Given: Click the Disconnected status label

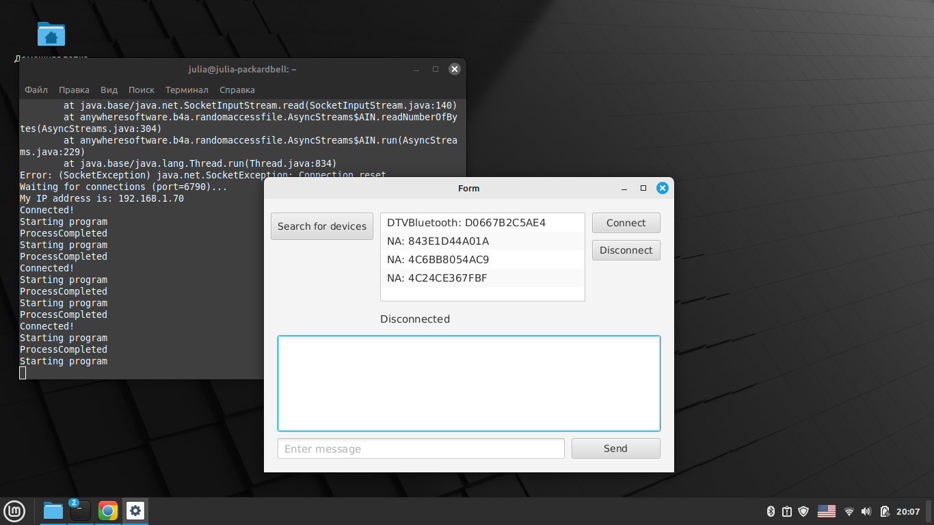Looking at the screenshot, I should [x=415, y=319].
